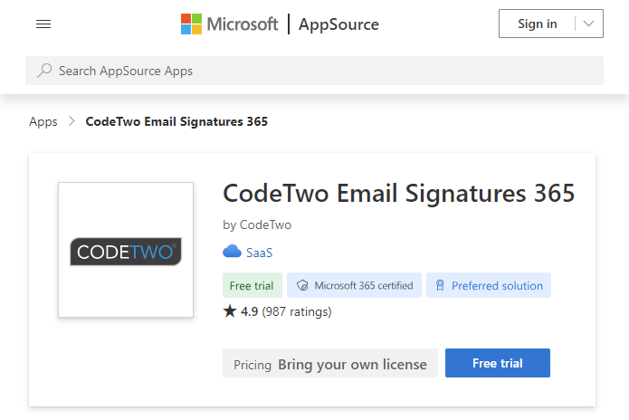Go to Apps in the breadcrumb
Viewport: 629px width, 420px height.
coord(43,121)
